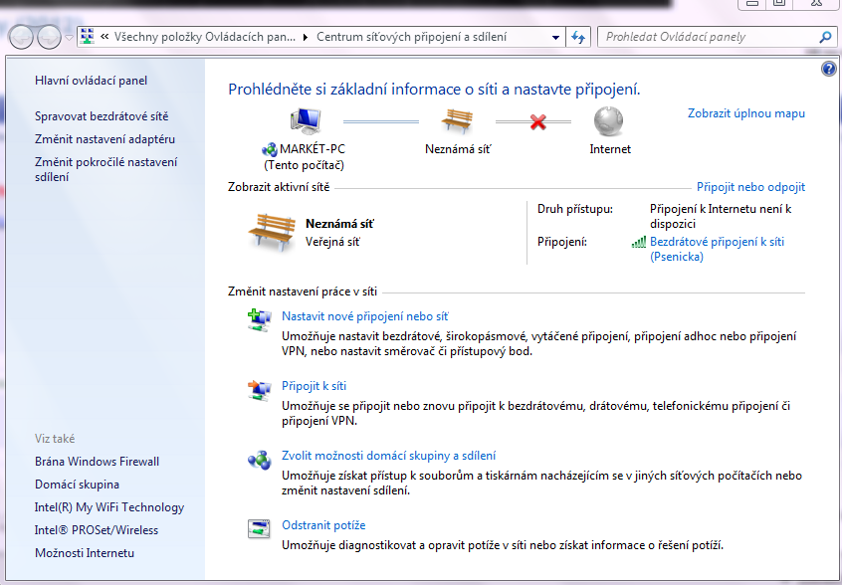Open Hlavní ovládací panel
Screen dimensions: 842x585
pyautogui.click(x=91, y=81)
